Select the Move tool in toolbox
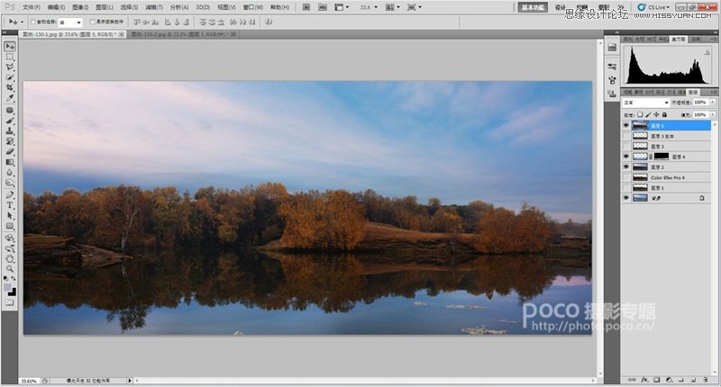 coord(10,47)
